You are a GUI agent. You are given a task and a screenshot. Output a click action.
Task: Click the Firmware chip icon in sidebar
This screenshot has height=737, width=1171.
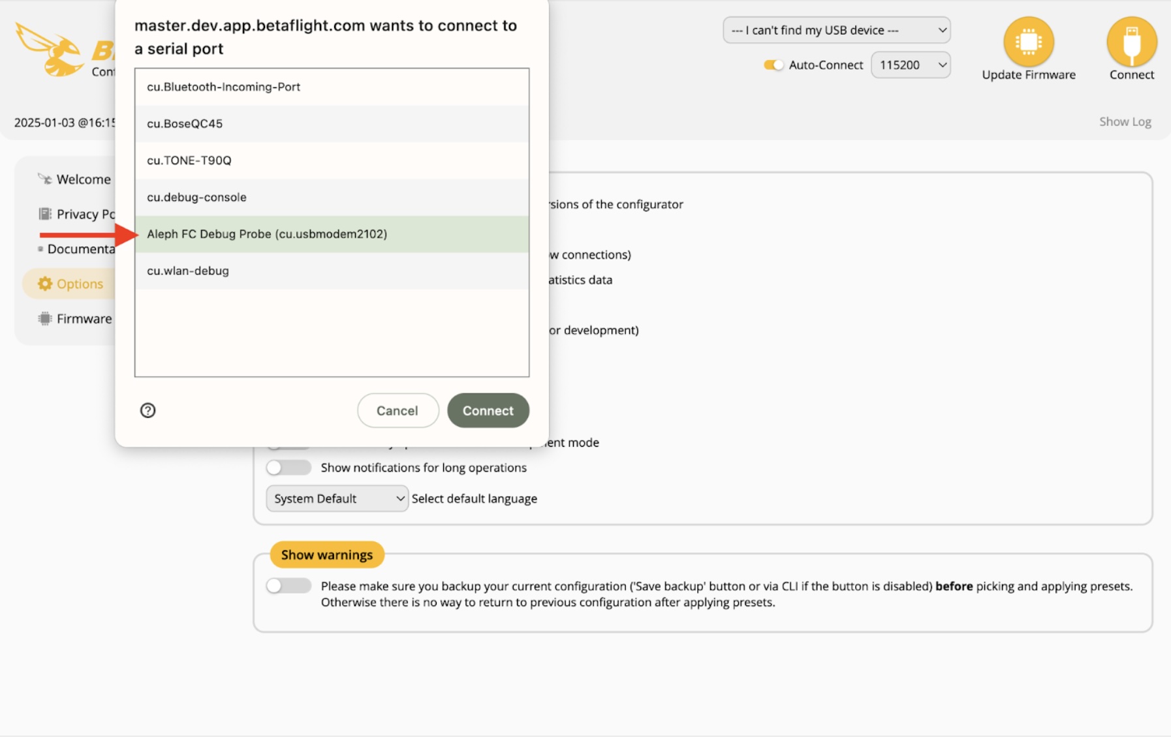click(x=44, y=318)
